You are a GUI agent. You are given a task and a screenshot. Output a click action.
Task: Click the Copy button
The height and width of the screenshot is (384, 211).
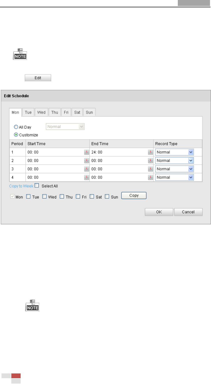(x=134, y=196)
